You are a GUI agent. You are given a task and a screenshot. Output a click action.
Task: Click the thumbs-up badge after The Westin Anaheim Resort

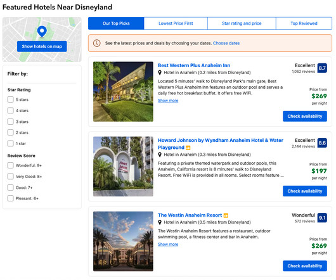226,215
